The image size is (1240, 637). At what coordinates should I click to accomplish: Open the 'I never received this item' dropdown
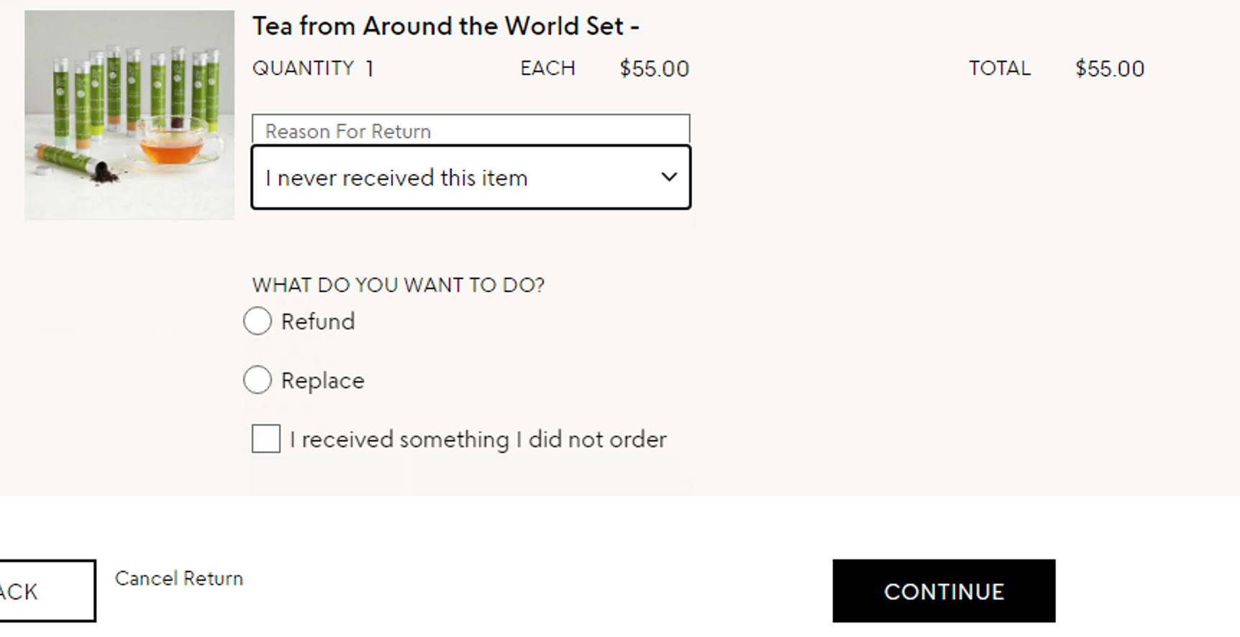tap(471, 178)
